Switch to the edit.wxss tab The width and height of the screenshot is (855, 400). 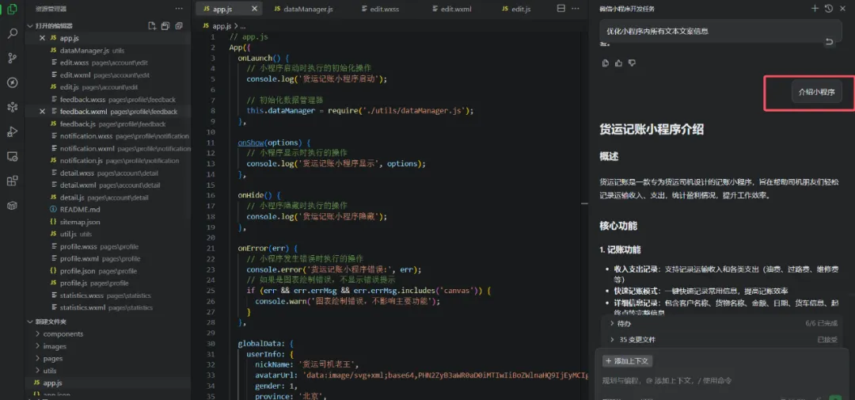(380, 9)
